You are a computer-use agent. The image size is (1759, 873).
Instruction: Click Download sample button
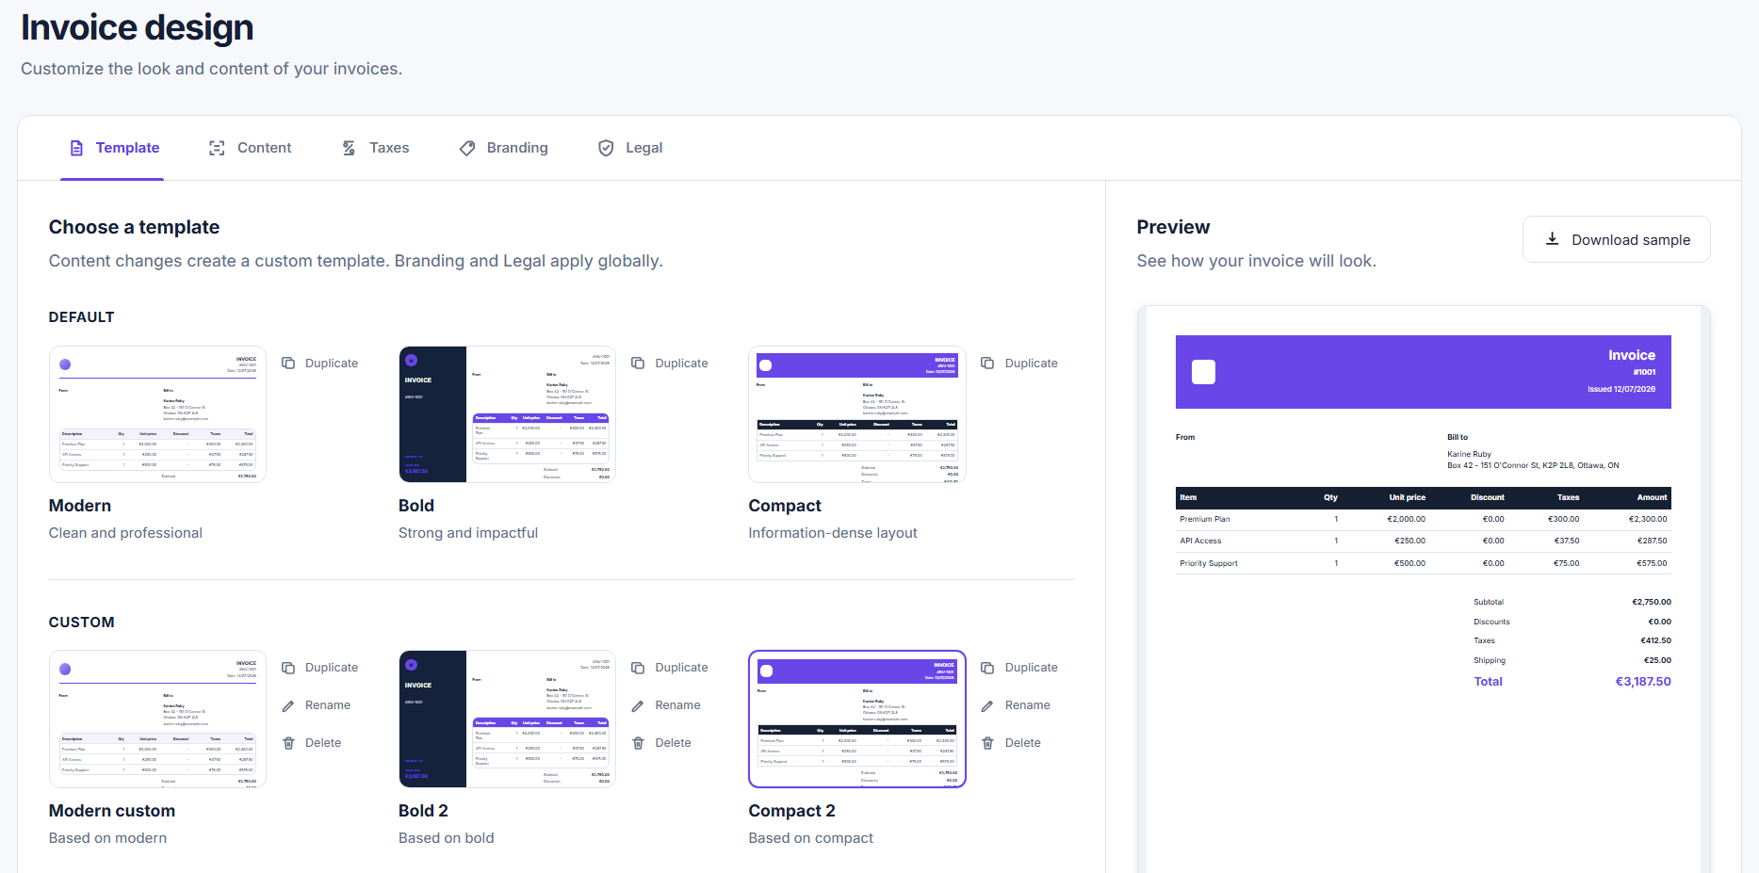(x=1617, y=239)
